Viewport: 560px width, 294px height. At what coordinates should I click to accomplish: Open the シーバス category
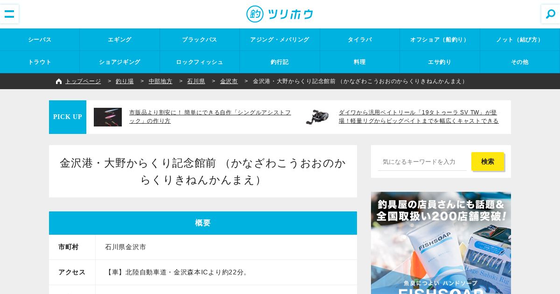pos(40,40)
